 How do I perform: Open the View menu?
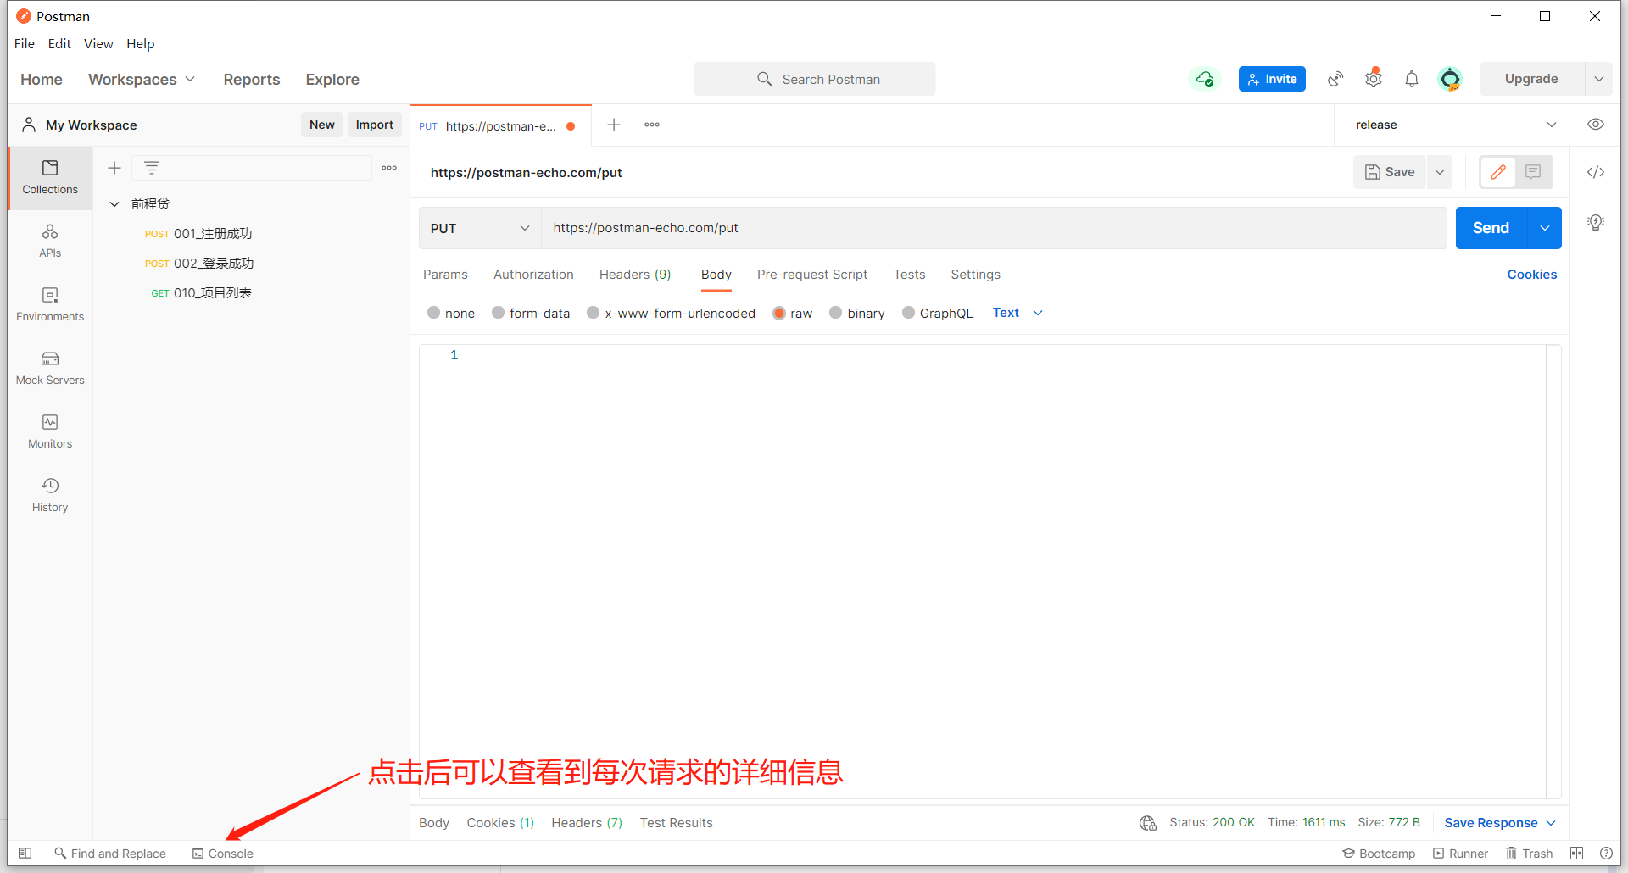[98, 43]
